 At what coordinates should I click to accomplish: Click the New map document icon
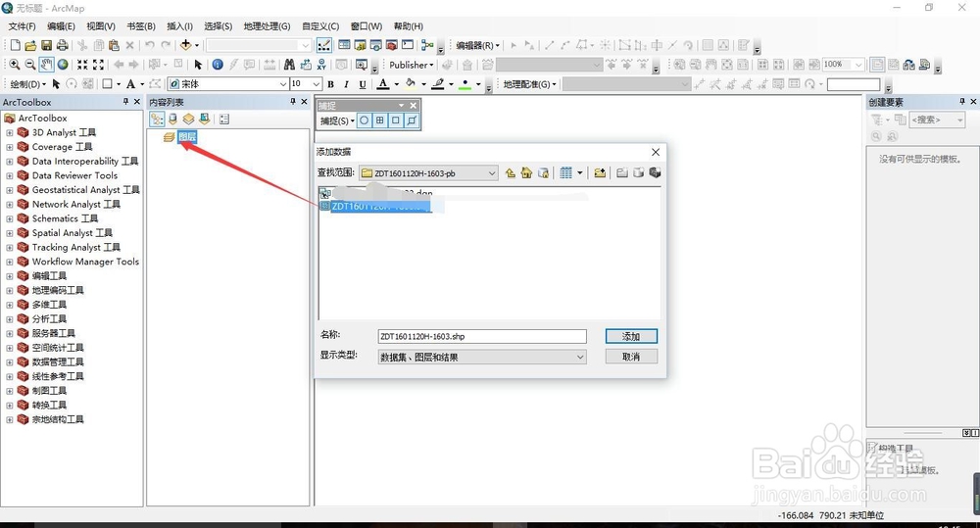(x=15, y=45)
